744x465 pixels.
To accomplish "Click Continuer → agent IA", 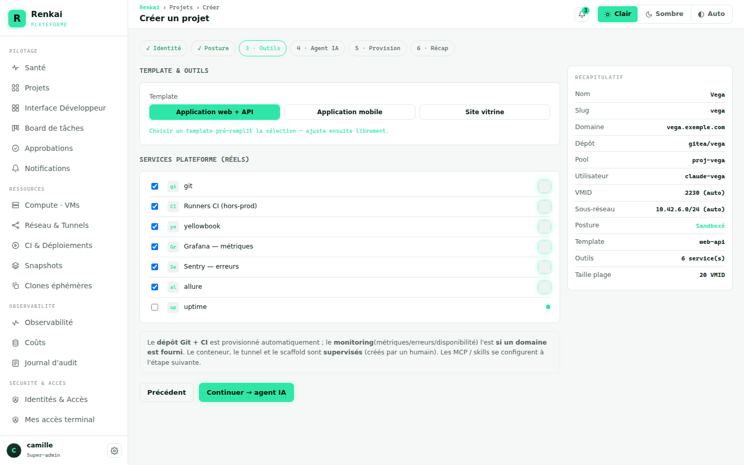I will (246, 392).
